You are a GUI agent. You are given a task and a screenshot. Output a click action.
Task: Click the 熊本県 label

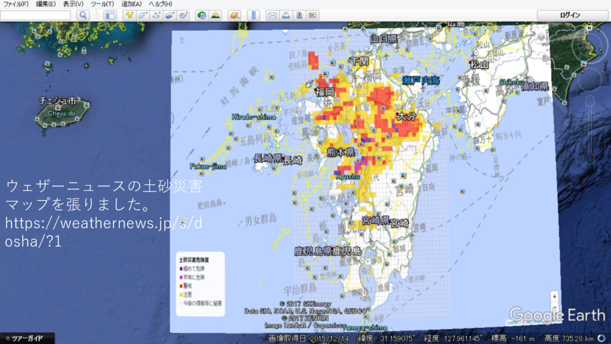click(x=341, y=152)
